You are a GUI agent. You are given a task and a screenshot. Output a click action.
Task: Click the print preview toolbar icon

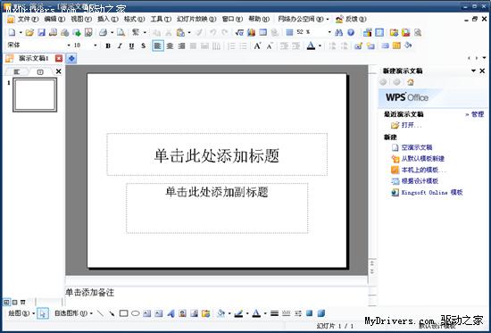[121, 32]
